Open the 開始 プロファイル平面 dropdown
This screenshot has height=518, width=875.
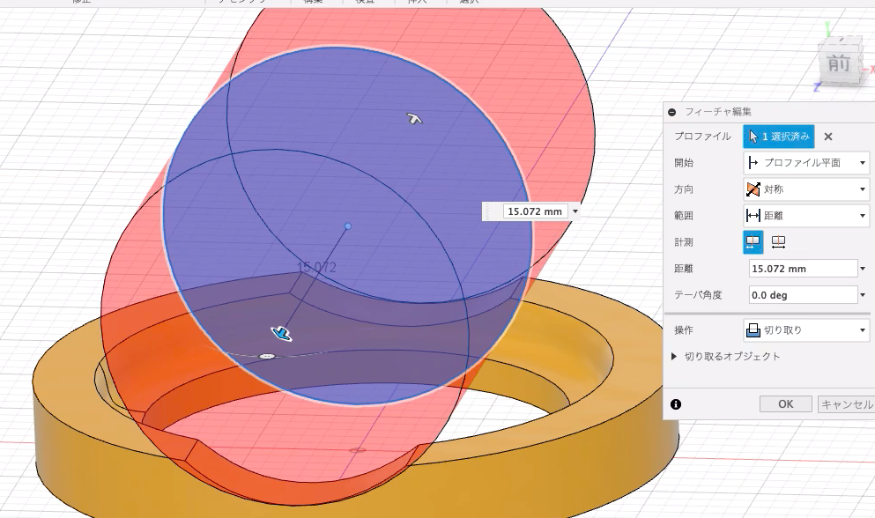(x=807, y=163)
